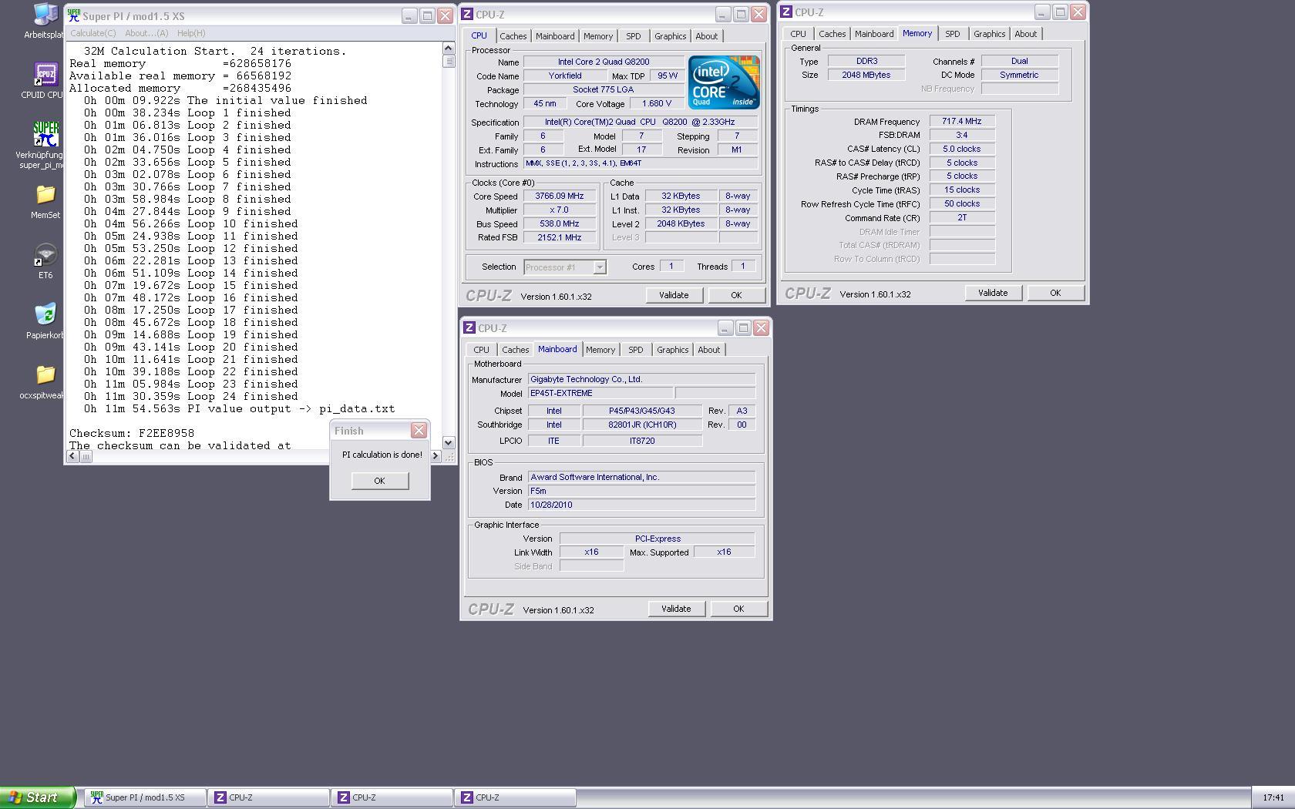This screenshot has width=1295, height=809.
Task: Click the Checksum F2EE8958 line
Action: (132, 433)
